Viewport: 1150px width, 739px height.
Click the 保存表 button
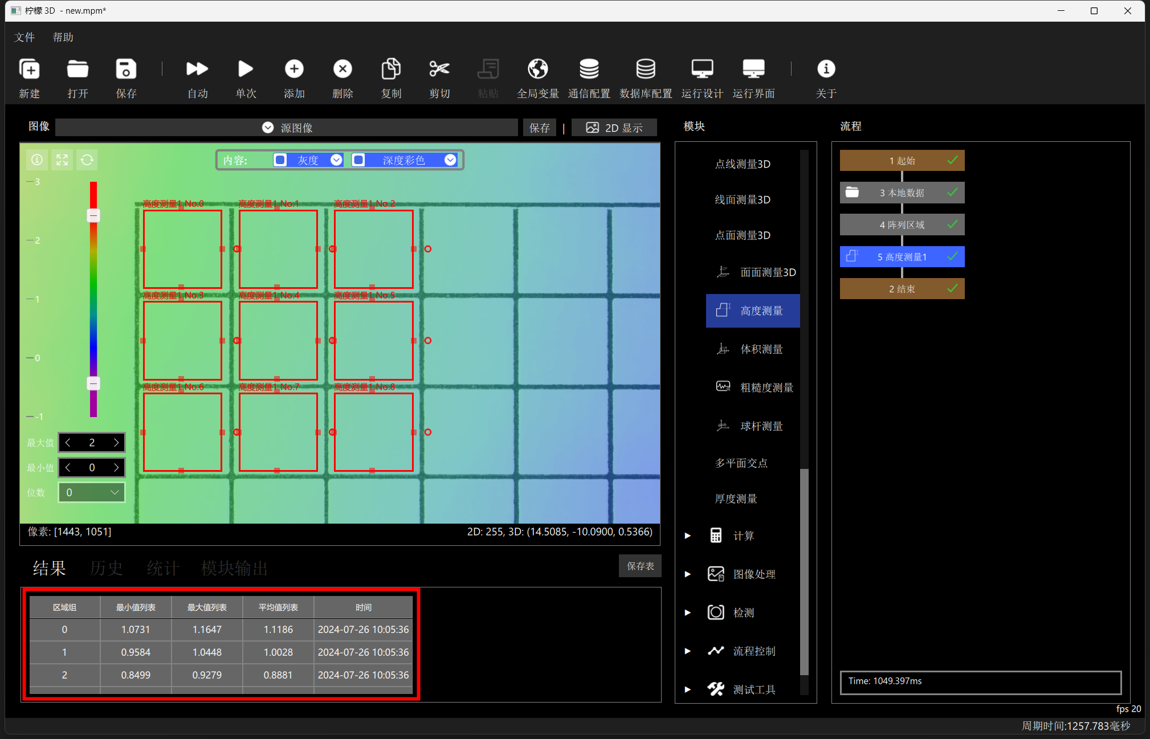coord(641,566)
